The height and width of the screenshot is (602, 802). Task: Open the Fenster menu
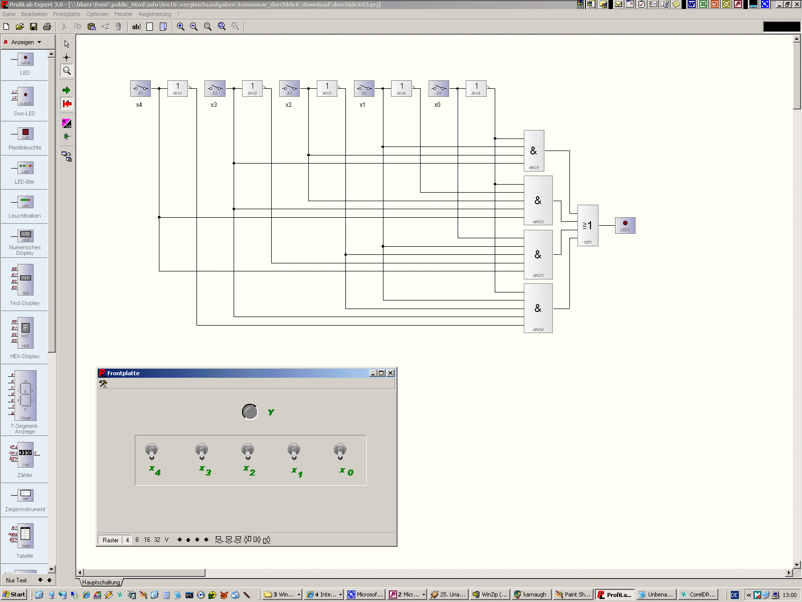coord(123,14)
